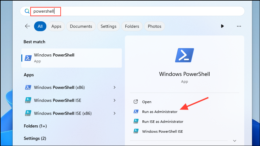
Task: Click the play arrow icon beside filters
Action: pyautogui.click(x=222, y=26)
